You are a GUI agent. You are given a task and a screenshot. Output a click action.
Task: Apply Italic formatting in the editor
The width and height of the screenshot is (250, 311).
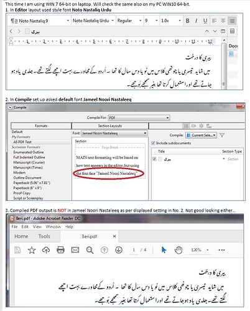pyautogui.click(x=196, y=21)
